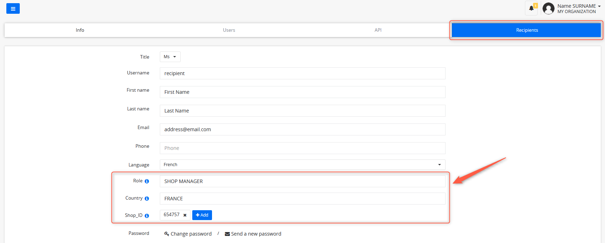This screenshot has width=605, height=243.
Task: Click the Email field with address@email.com
Action: point(302,129)
